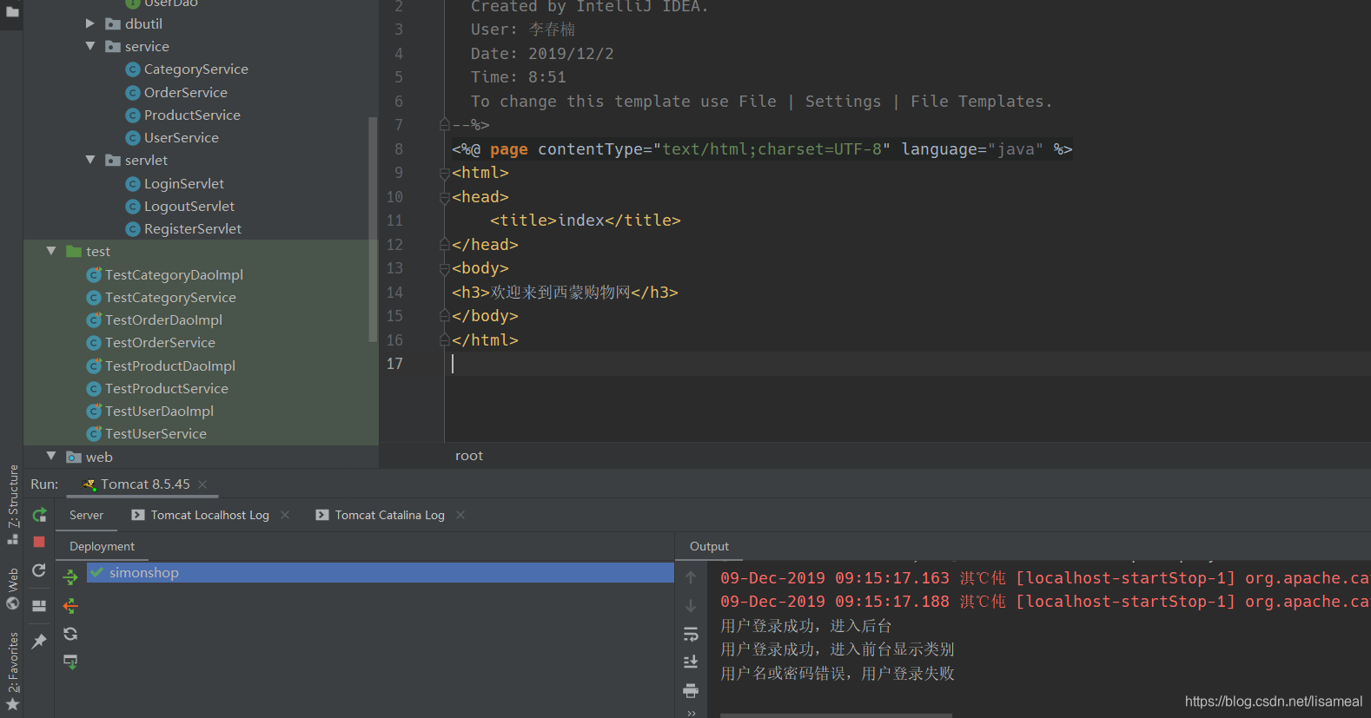Undeploy the selected artifact icon

70,605
